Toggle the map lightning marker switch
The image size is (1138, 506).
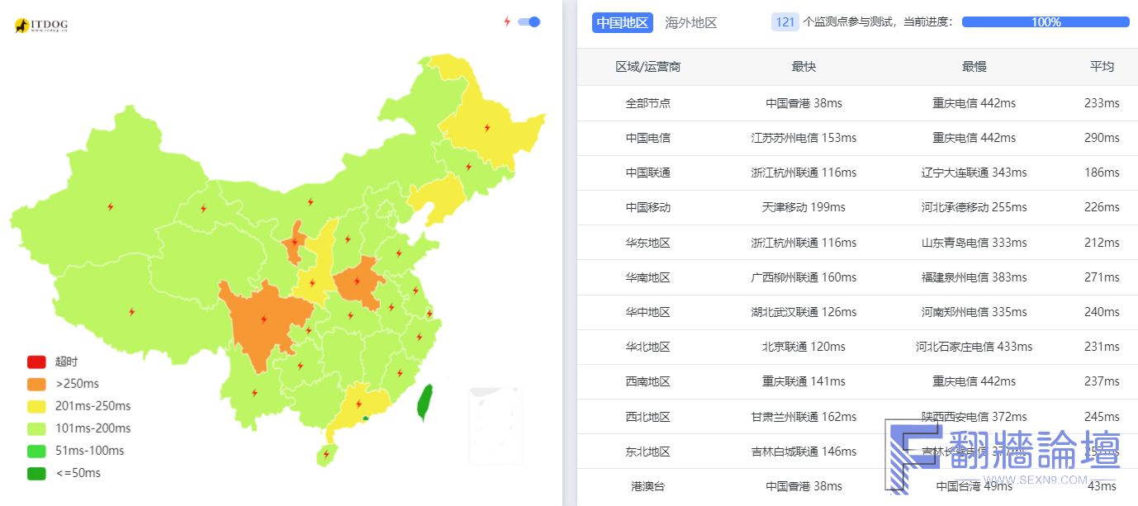[529, 21]
